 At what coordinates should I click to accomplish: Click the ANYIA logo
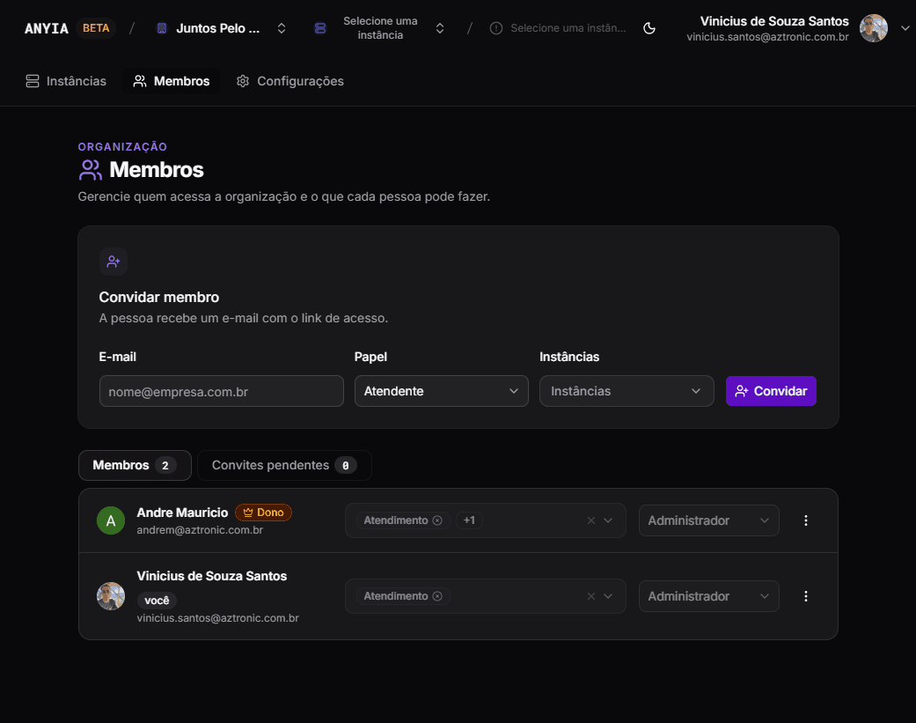[x=46, y=28]
